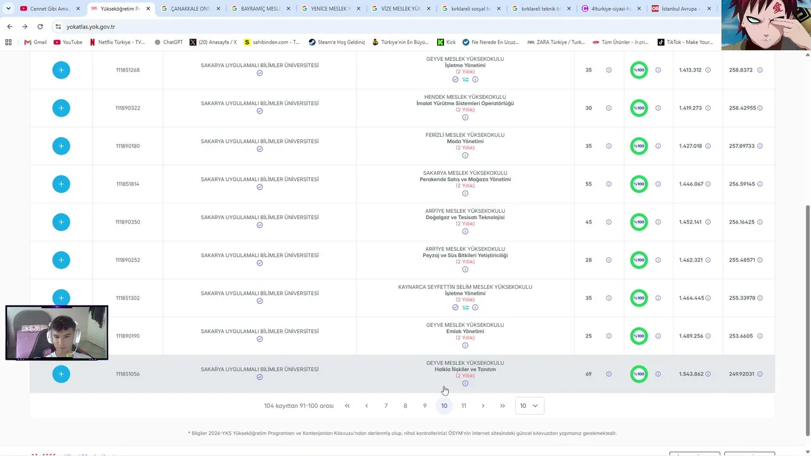Viewport: 811px width, 456px height.
Task: Go to page 9 of the results
Action: point(425,405)
